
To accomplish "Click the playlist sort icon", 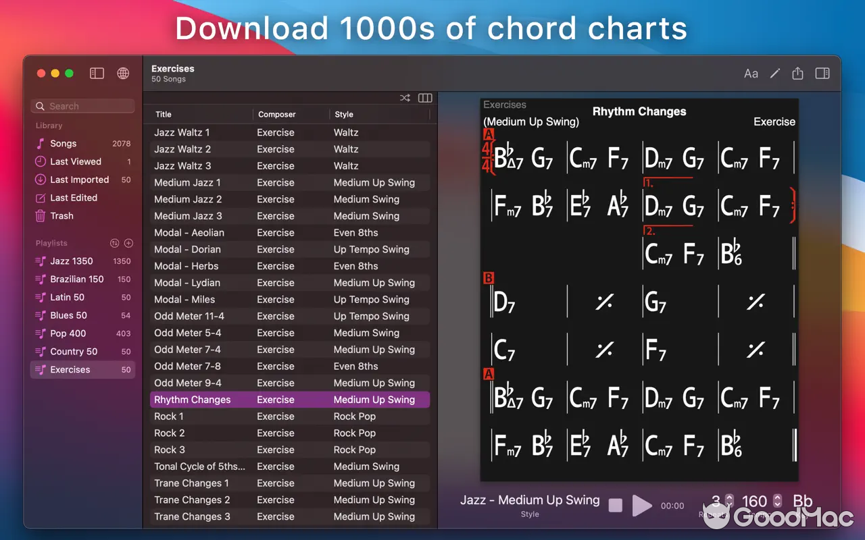I will (115, 243).
